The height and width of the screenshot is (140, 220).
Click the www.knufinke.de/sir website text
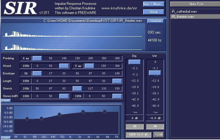(119, 8)
